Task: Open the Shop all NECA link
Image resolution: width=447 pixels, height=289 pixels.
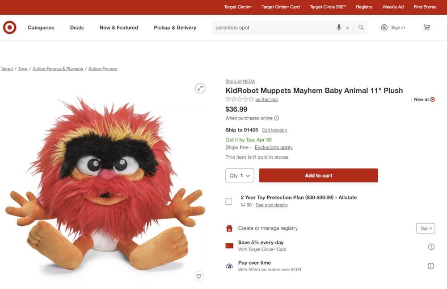Action: coord(240,81)
